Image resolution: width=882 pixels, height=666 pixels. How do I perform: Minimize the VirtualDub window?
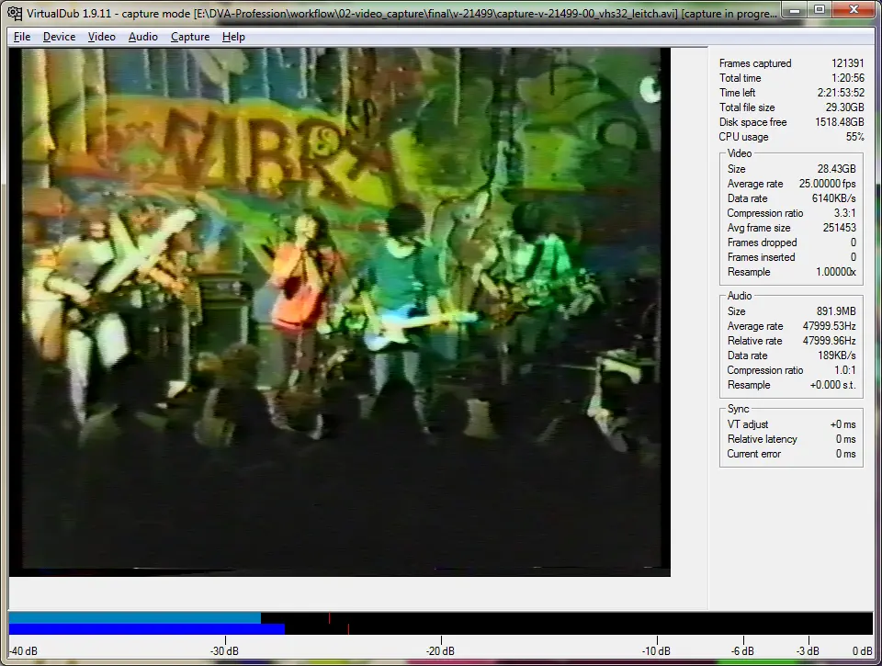coord(793,9)
